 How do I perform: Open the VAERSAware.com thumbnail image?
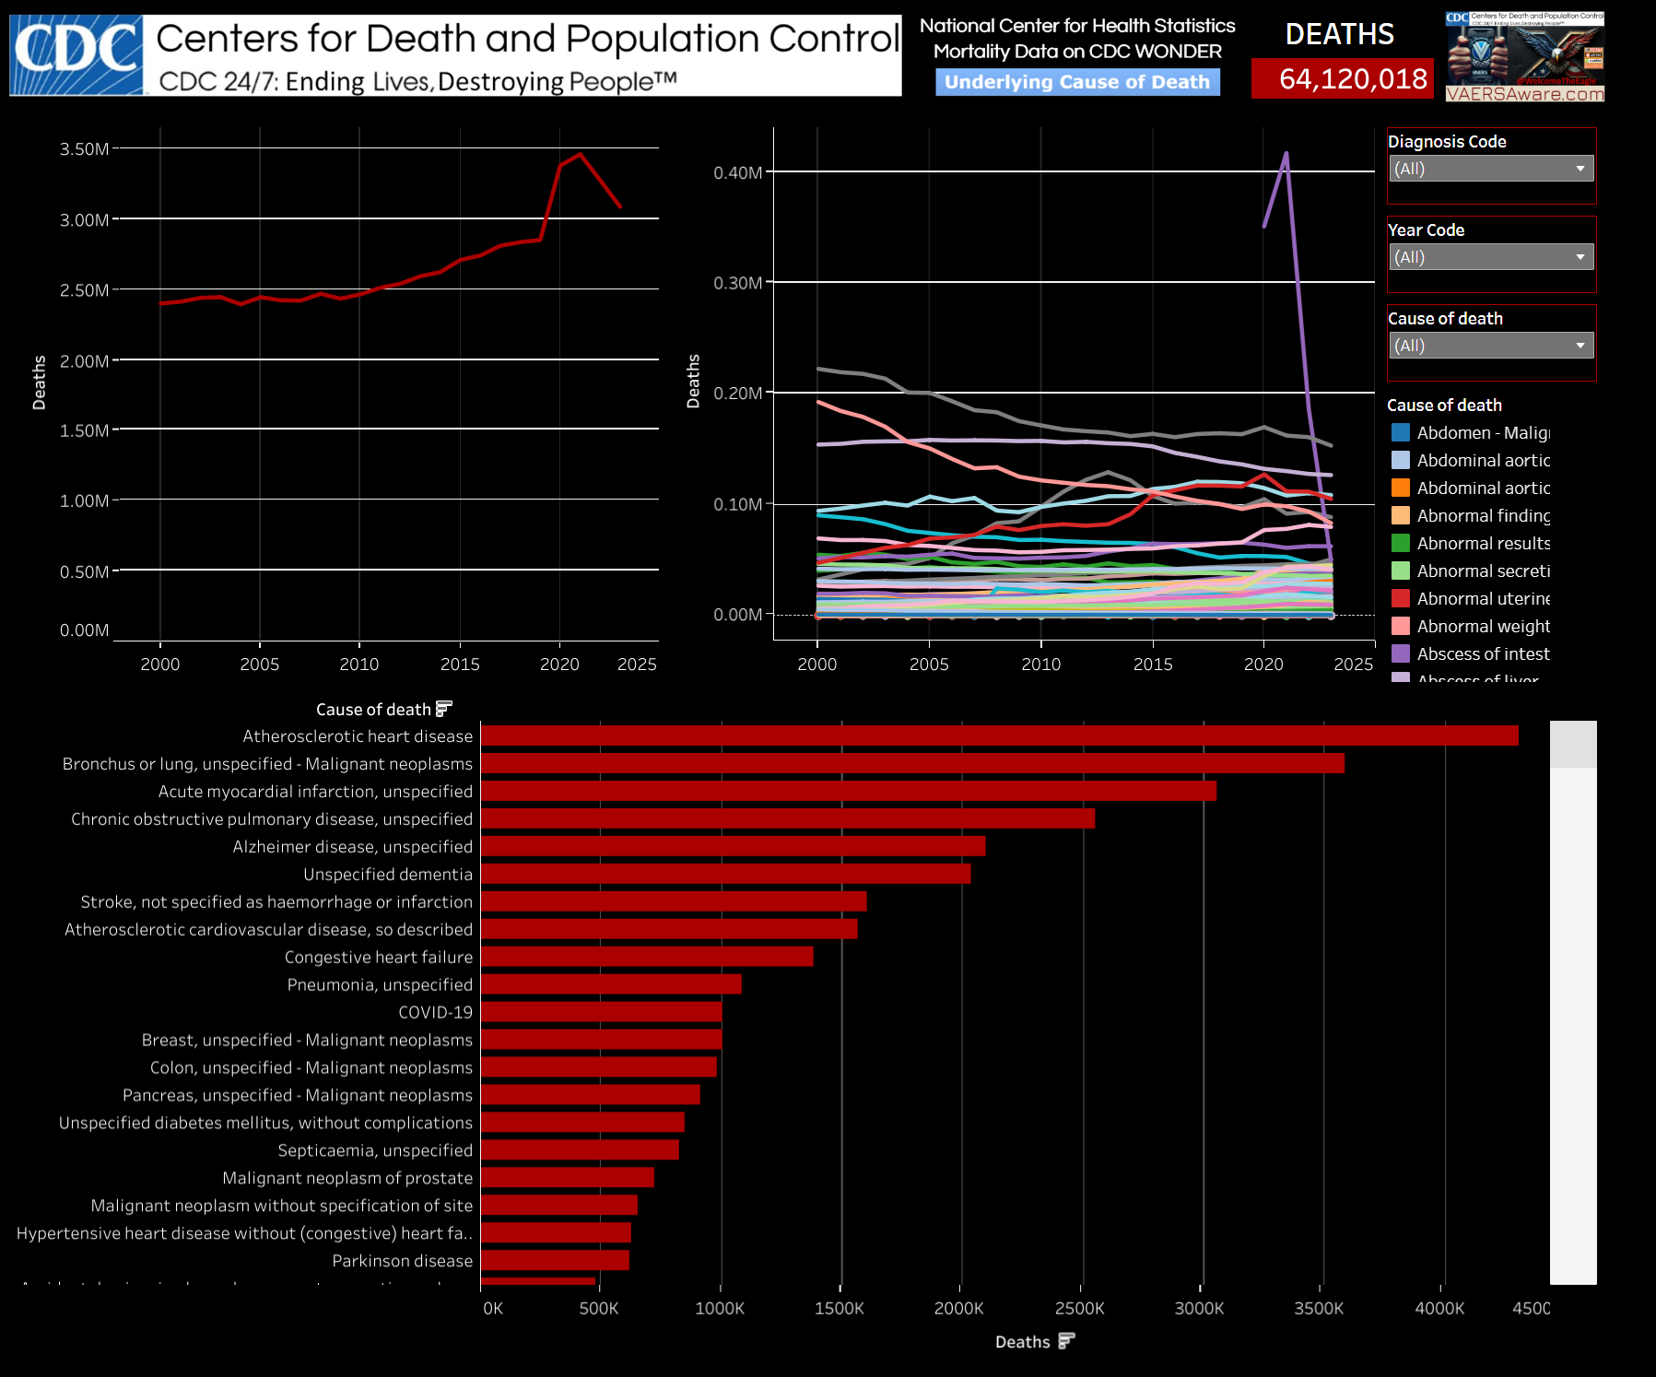[x=1525, y=56]
